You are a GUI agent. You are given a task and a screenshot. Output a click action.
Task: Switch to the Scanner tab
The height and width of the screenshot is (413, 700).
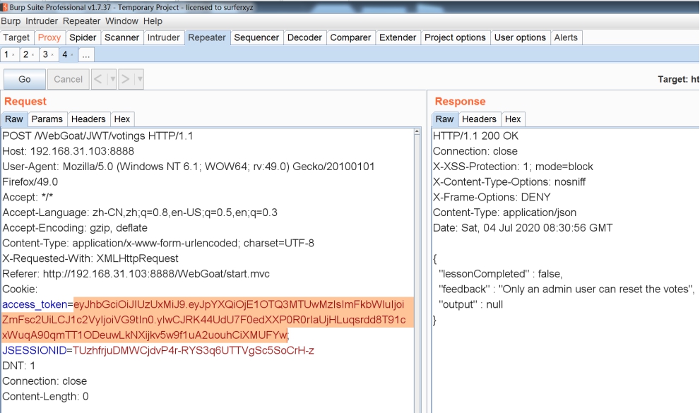tap(122, 37)
